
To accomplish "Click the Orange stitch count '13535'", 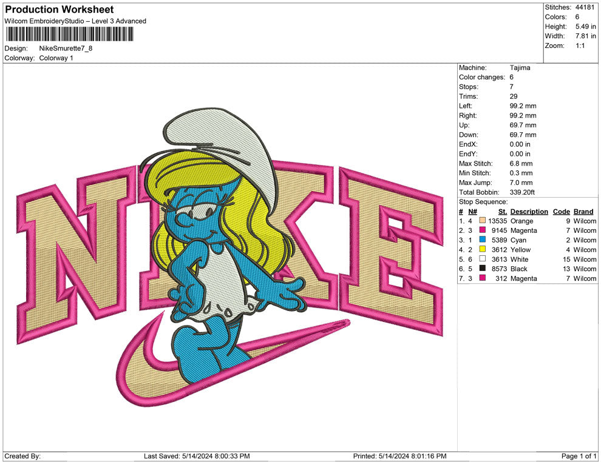I will [498, 221].
